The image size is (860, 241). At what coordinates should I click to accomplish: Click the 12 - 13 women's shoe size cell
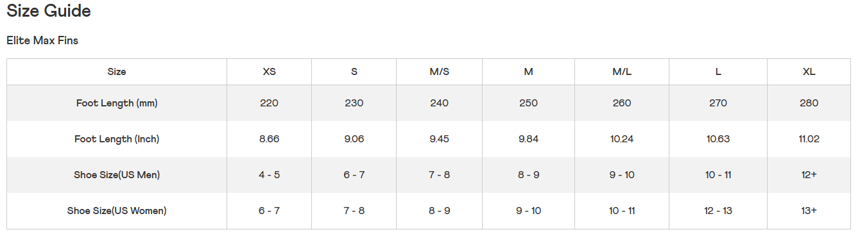pos(718,211)
